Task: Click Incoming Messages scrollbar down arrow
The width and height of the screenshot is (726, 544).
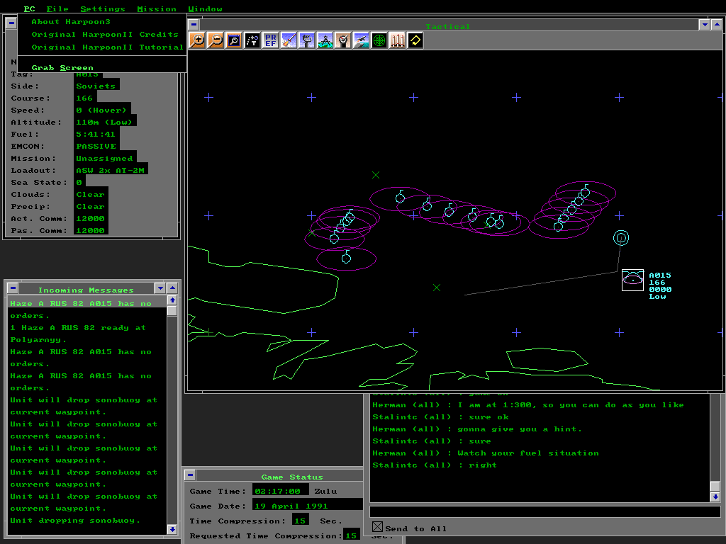Action: click(x=172, y=529)
